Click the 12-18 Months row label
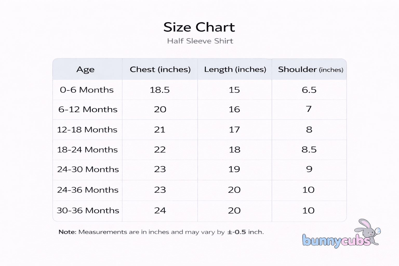 point(87,130)
